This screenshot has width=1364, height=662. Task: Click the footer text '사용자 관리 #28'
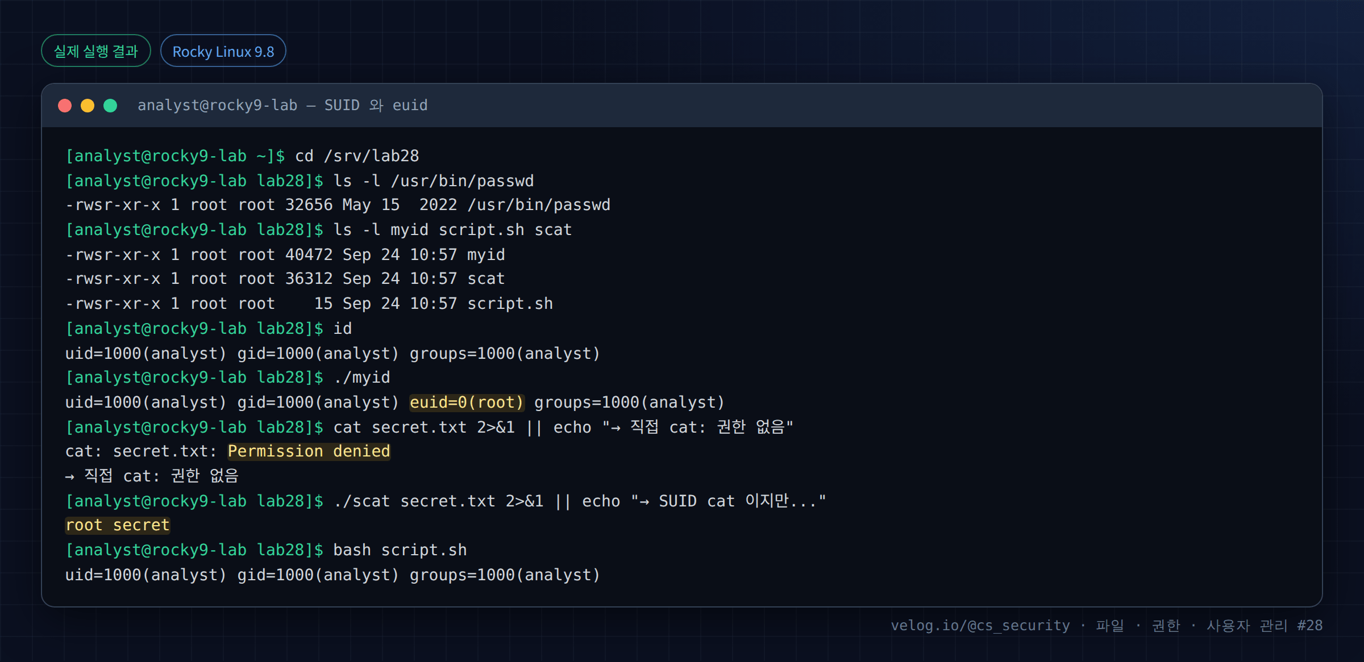coord(1265,626)
